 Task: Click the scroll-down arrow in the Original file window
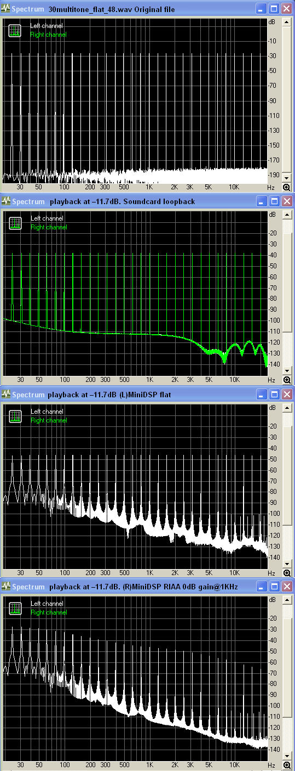[287, 178]
